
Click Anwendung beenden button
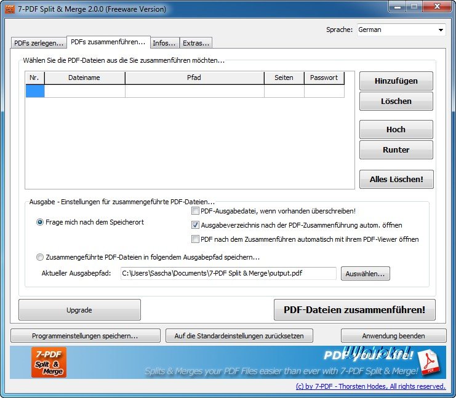coord(393,336)
